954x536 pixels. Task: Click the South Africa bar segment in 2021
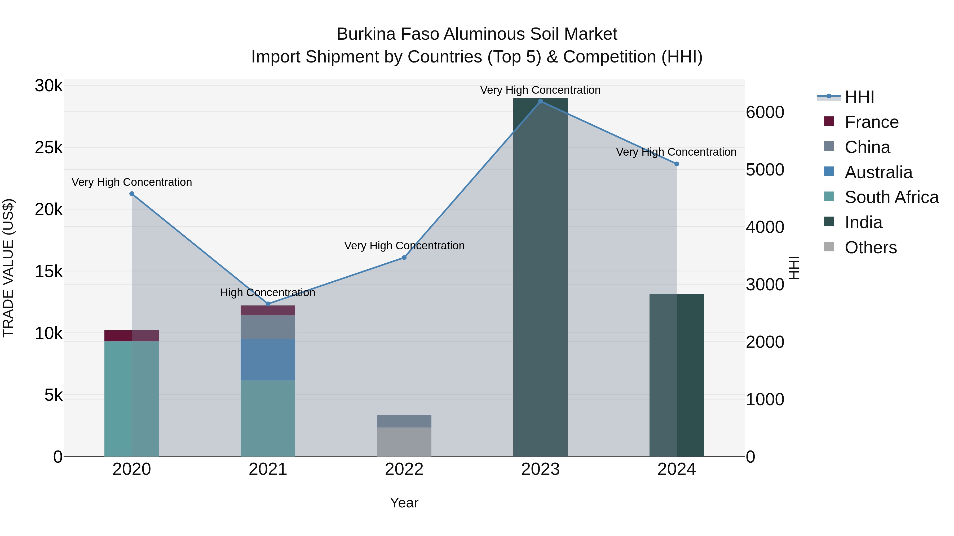click(x=268, y=418)
